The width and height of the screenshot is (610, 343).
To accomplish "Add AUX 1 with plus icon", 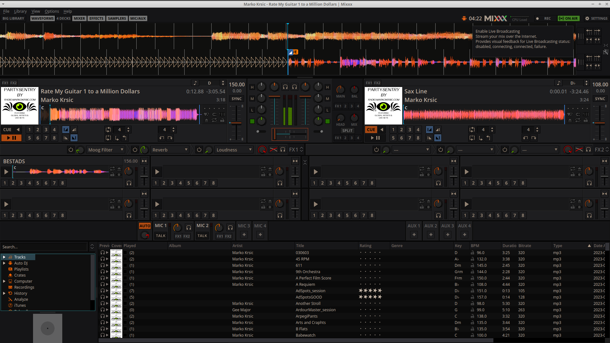I will [414, 235].
